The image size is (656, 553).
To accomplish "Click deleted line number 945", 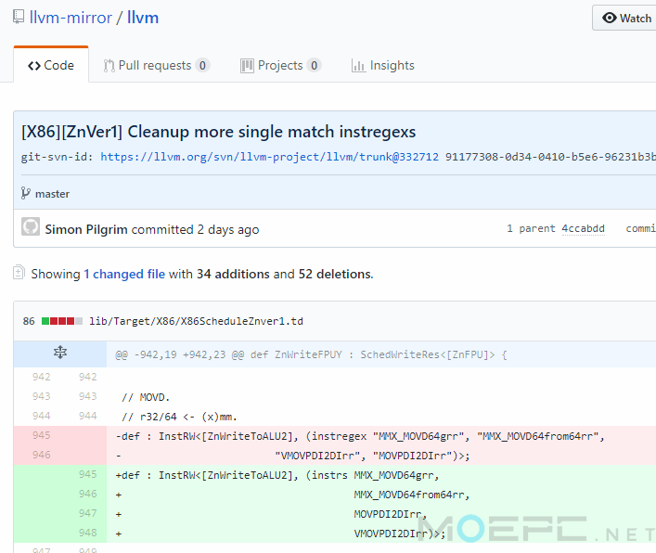I will point(42,435).
